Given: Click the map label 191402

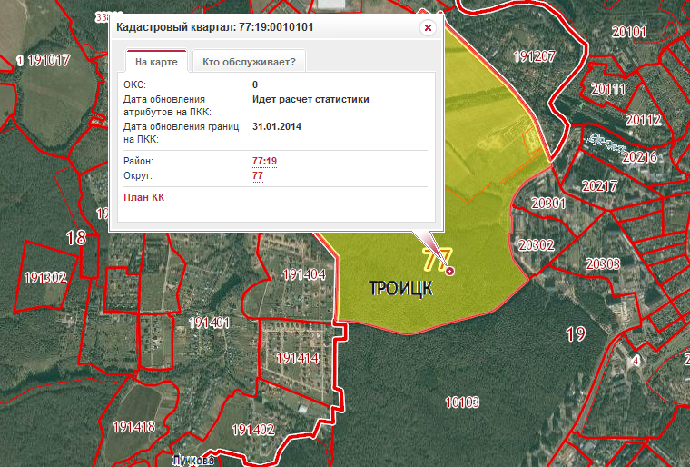Looking at the screenshot, I should click(x=253, y=430).
